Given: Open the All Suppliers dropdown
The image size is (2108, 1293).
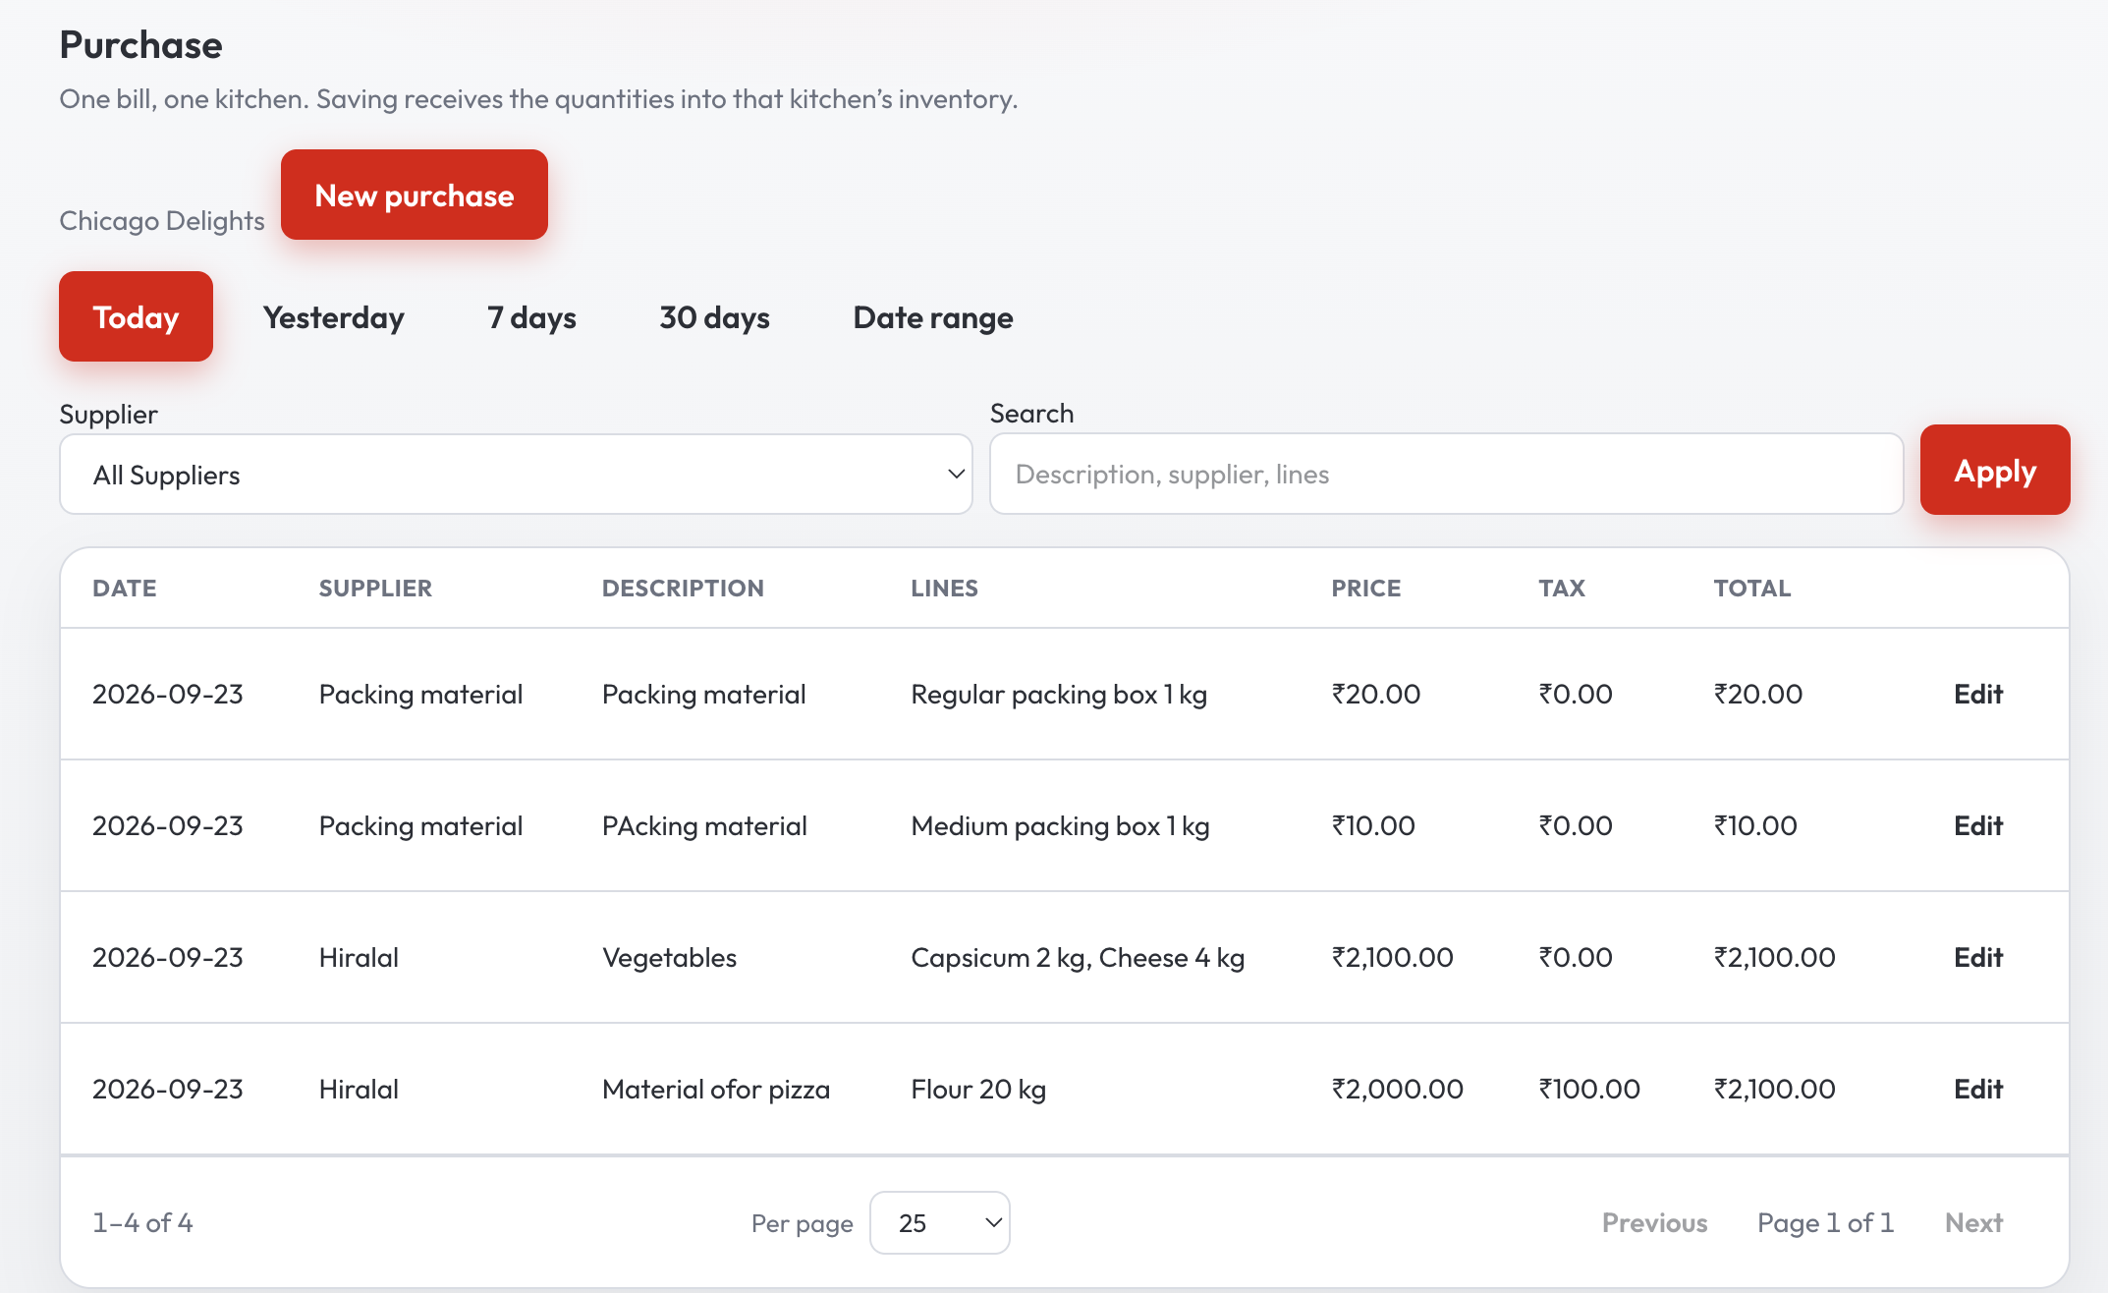Looking at the screenshot, I should 516,475.
